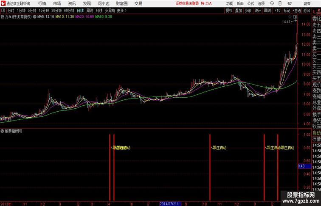Switch to 30分钟 chart period
This screenshot has height=206, width=321.
pyautogui.click(x=56, y=11)
